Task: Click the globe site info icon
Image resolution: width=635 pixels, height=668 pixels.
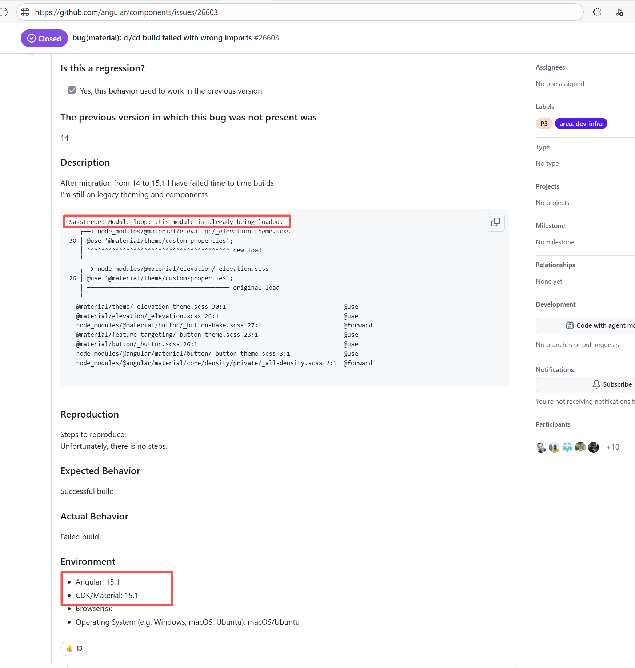Action: click(x=25, y=12)
